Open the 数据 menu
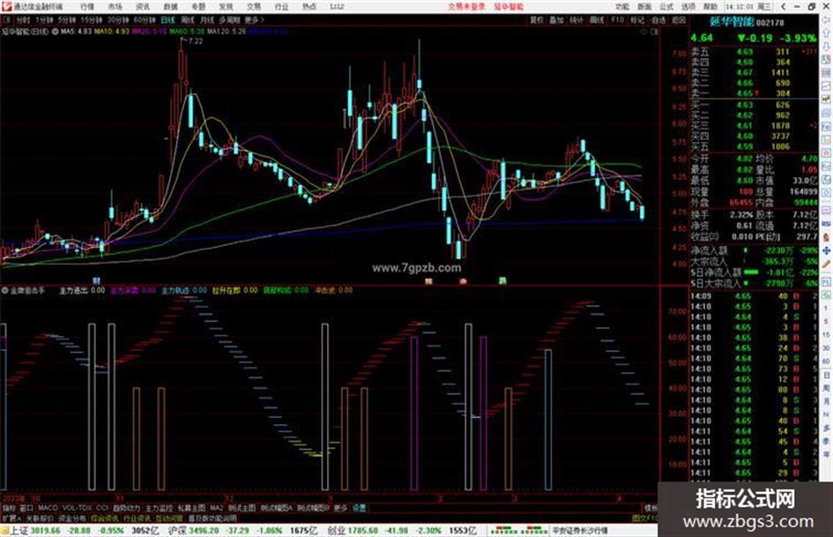Image resolution: width=833 pixels, height=537 pixels. (x=170, y=7)
